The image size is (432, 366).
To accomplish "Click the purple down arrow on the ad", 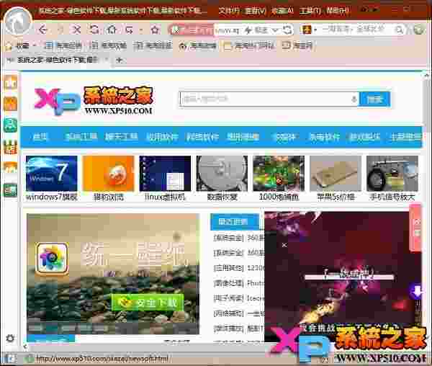I will (416, 292).
